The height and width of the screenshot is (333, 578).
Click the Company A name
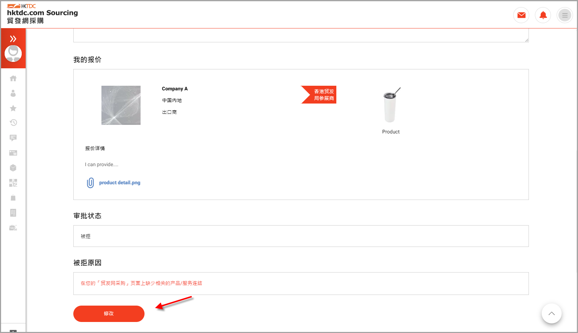[x=175, y=89]
